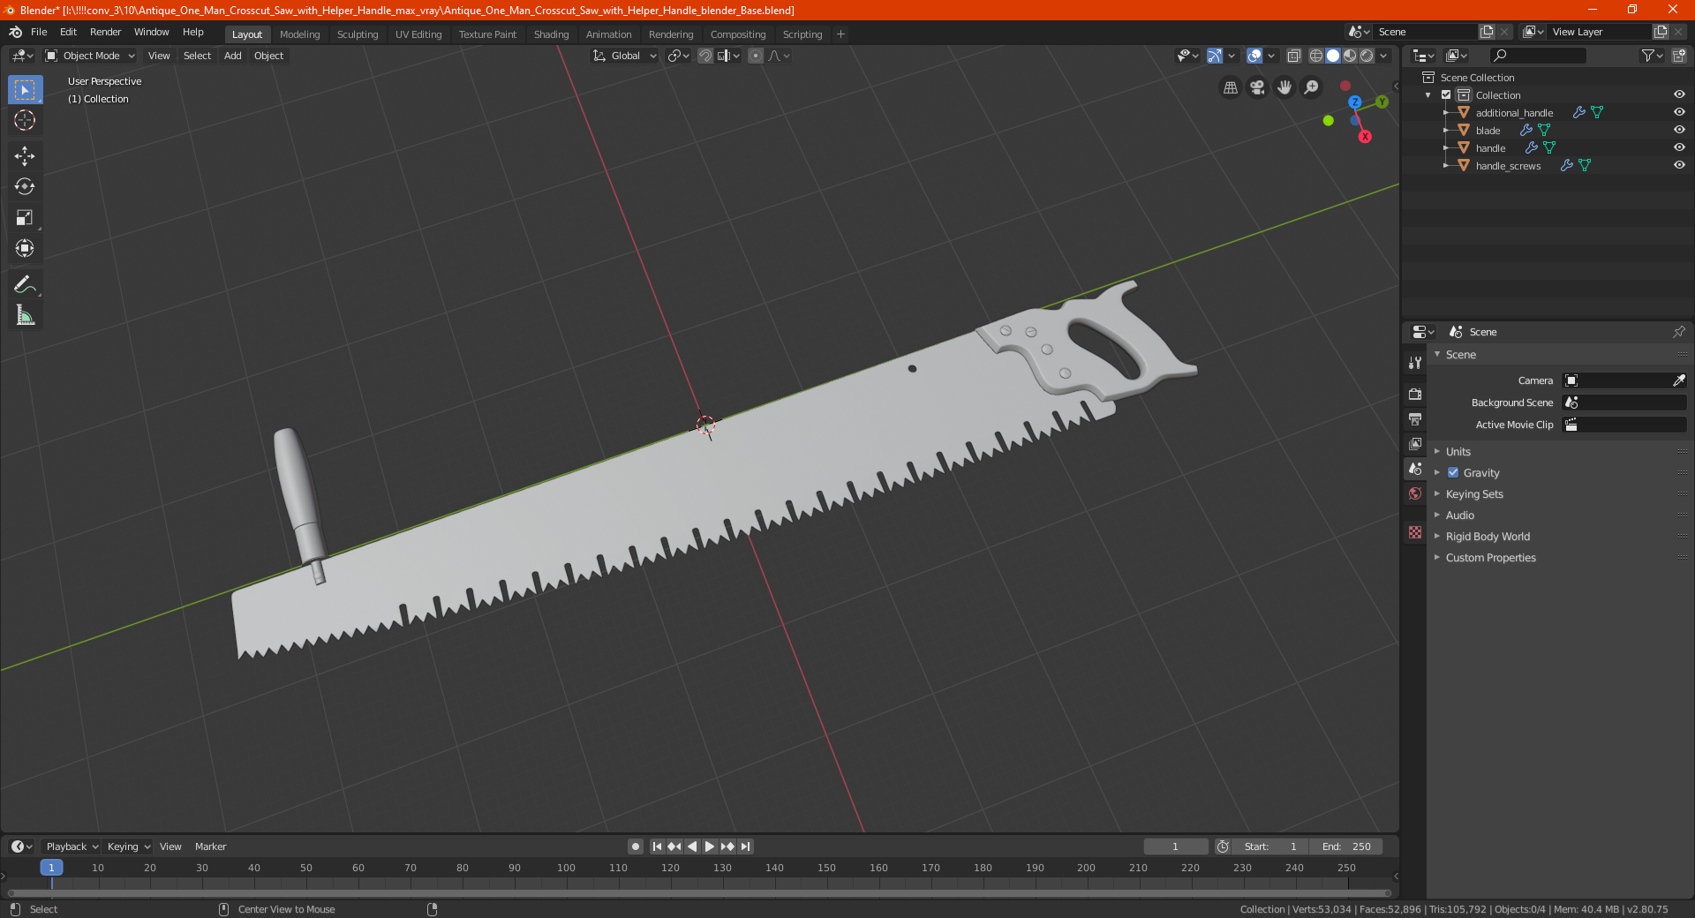Select the Transform tool

[x=25, y=248]
